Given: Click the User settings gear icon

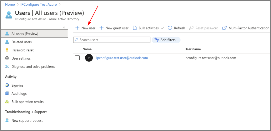Looking at the screenshot, I should (7, 58).
